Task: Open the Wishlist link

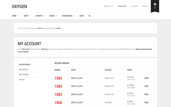Action: [107, 6]
